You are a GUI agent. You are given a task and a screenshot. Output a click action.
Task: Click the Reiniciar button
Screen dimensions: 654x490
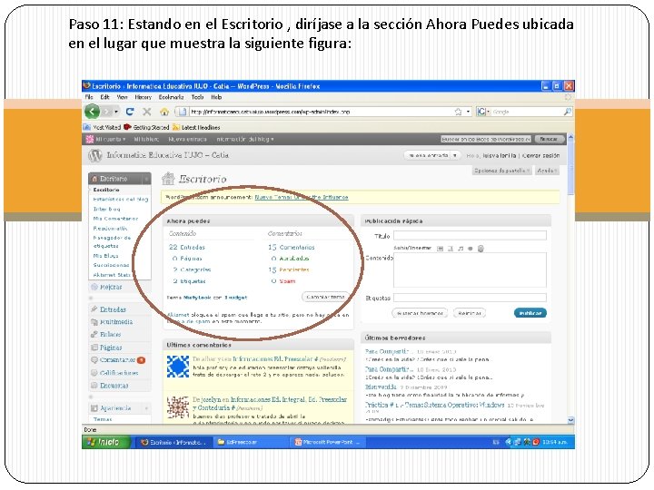(470, 313)
